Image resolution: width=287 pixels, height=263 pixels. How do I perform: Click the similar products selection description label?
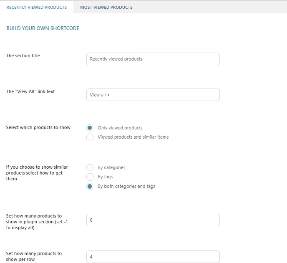click(37, 173)
